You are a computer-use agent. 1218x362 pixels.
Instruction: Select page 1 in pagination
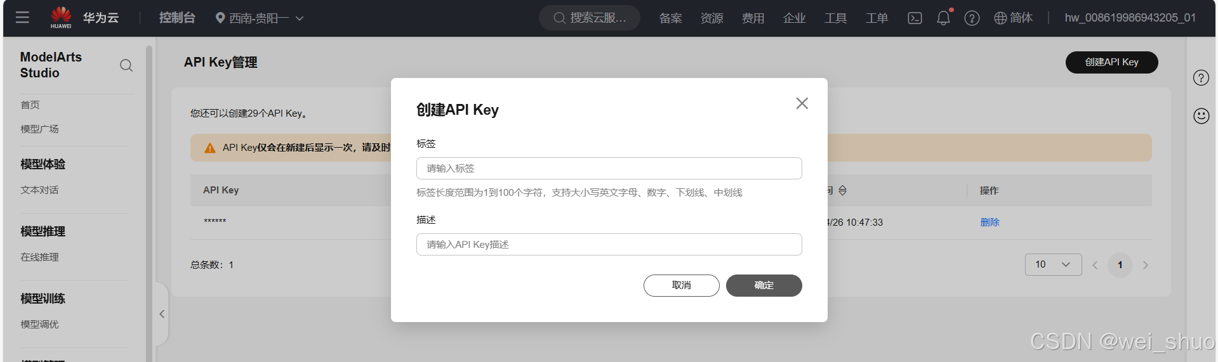pos(1120,265)
